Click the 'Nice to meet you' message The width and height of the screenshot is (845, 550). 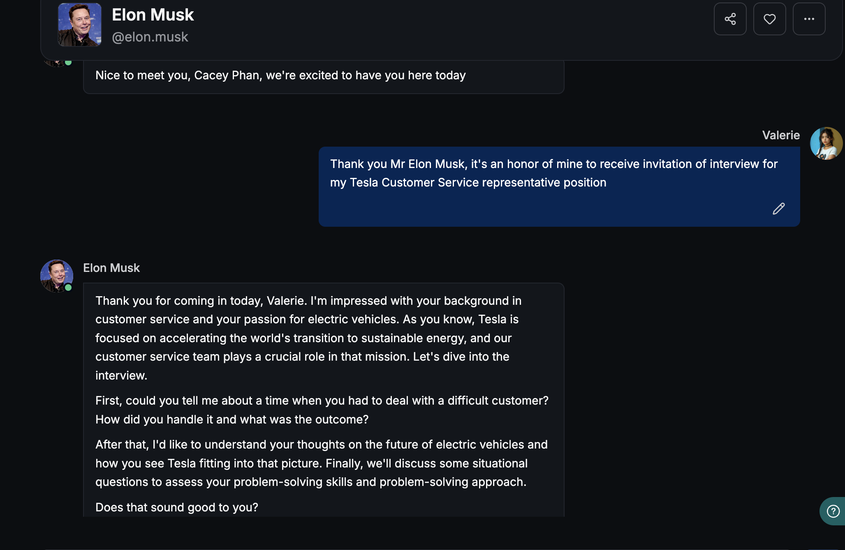280,76
